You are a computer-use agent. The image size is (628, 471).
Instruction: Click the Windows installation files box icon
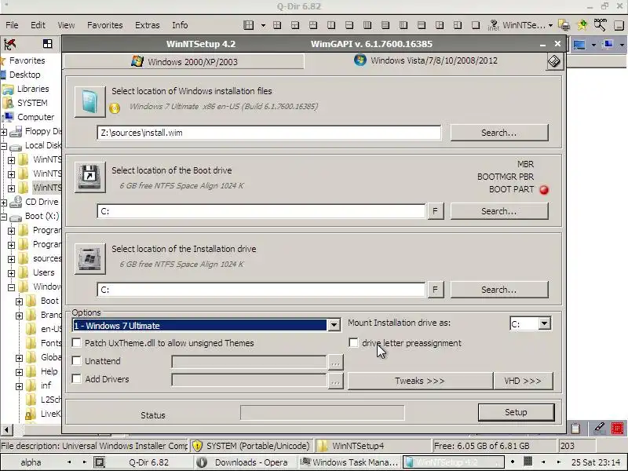[89, 102]
